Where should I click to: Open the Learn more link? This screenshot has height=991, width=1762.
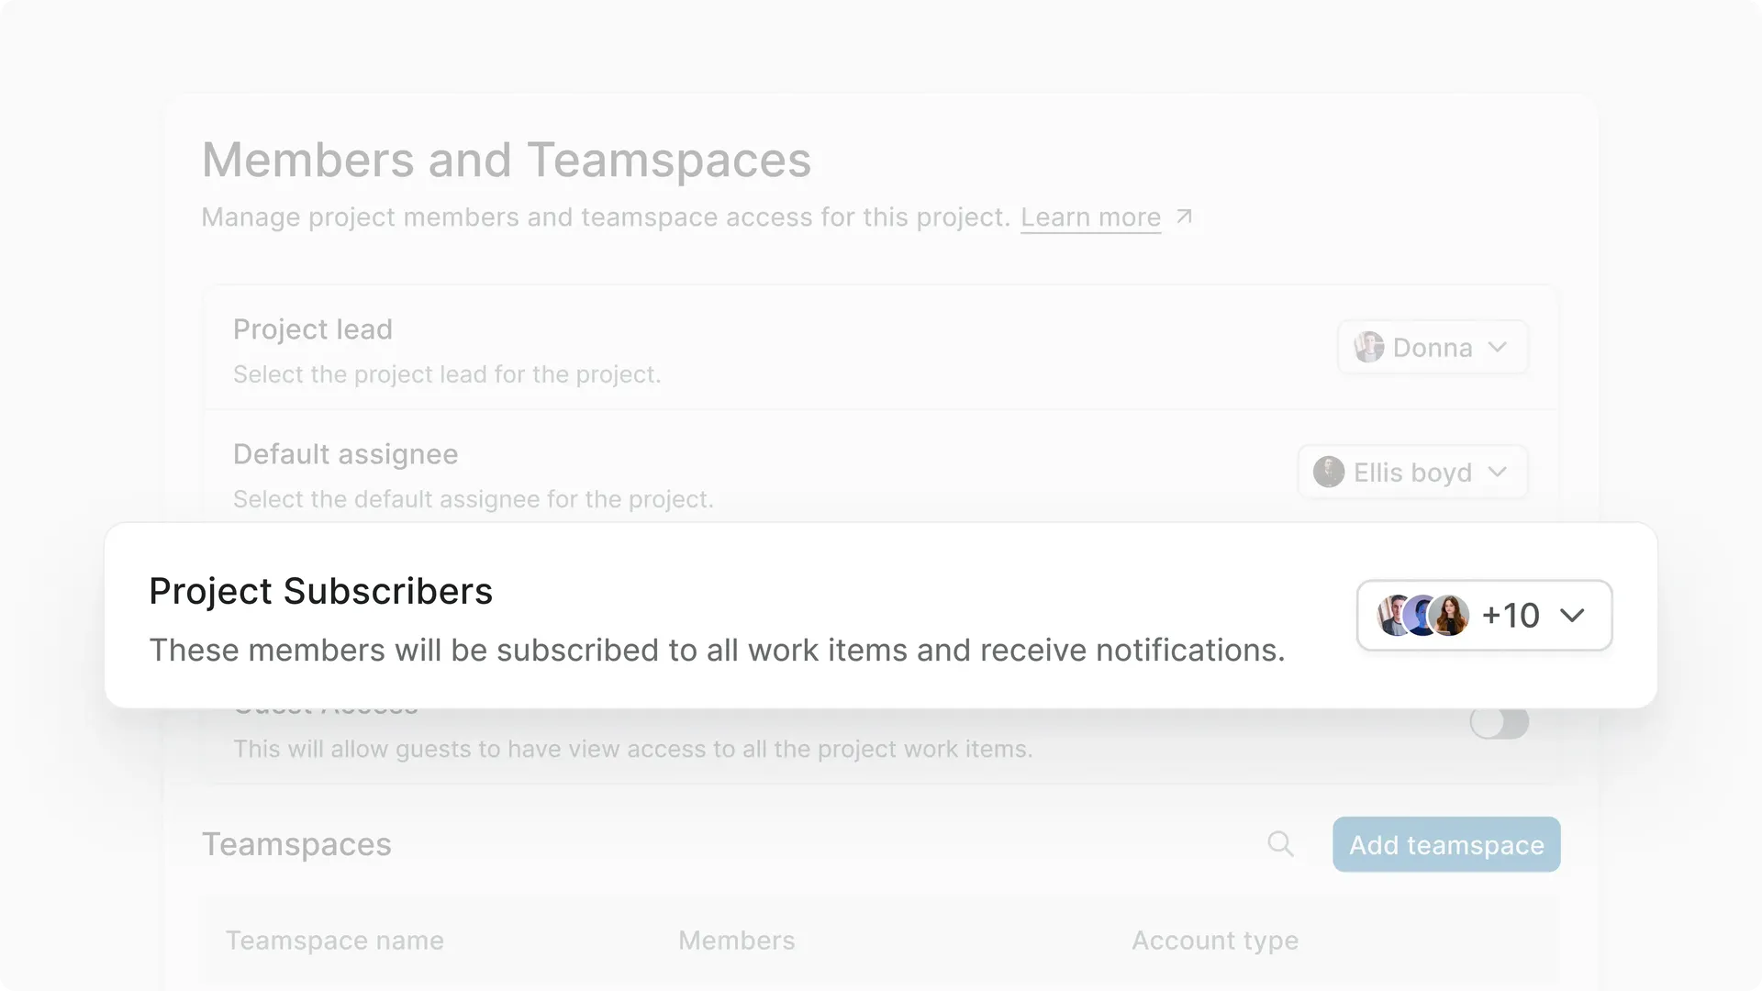click(1090, 217)
